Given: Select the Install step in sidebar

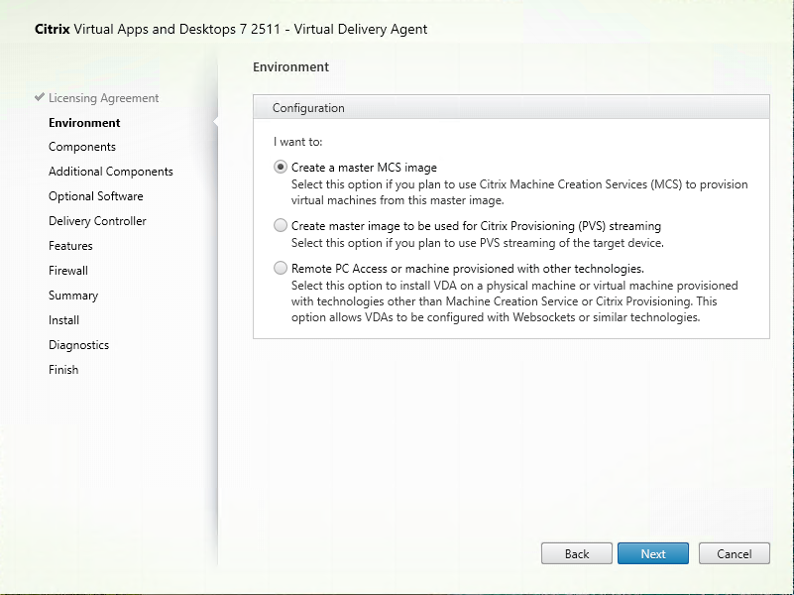Looking at the screenshot, I should (64, 320).
